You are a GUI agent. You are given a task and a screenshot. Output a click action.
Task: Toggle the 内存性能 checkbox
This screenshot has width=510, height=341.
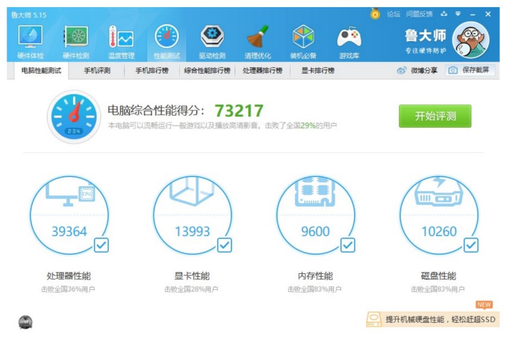click(x=348, y=245)
